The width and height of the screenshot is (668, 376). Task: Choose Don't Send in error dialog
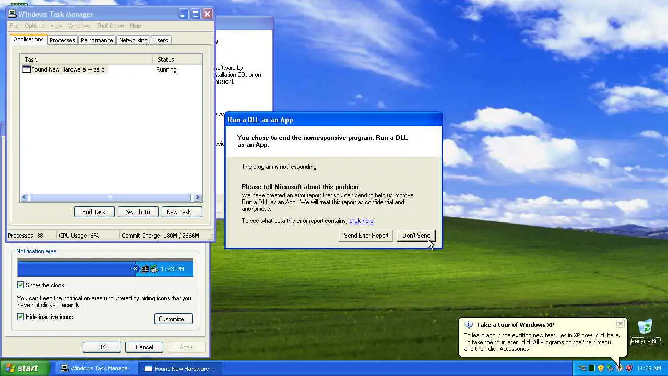pyautogui.click(x=416, y=236)
